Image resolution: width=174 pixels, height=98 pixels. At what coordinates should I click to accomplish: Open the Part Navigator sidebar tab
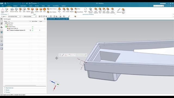click(2, 27)
